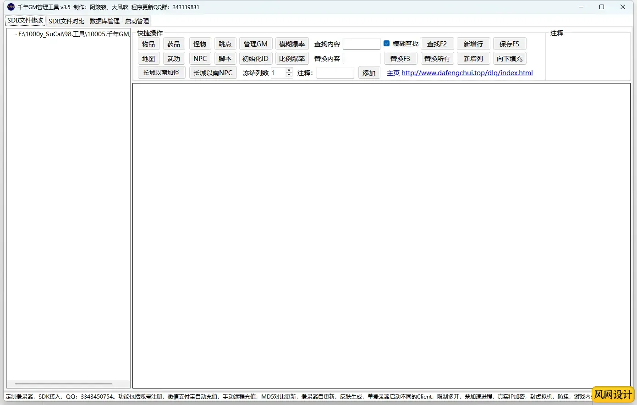
Task: Toggle the 模糊查找 checkbox
Action: [387, 44]
